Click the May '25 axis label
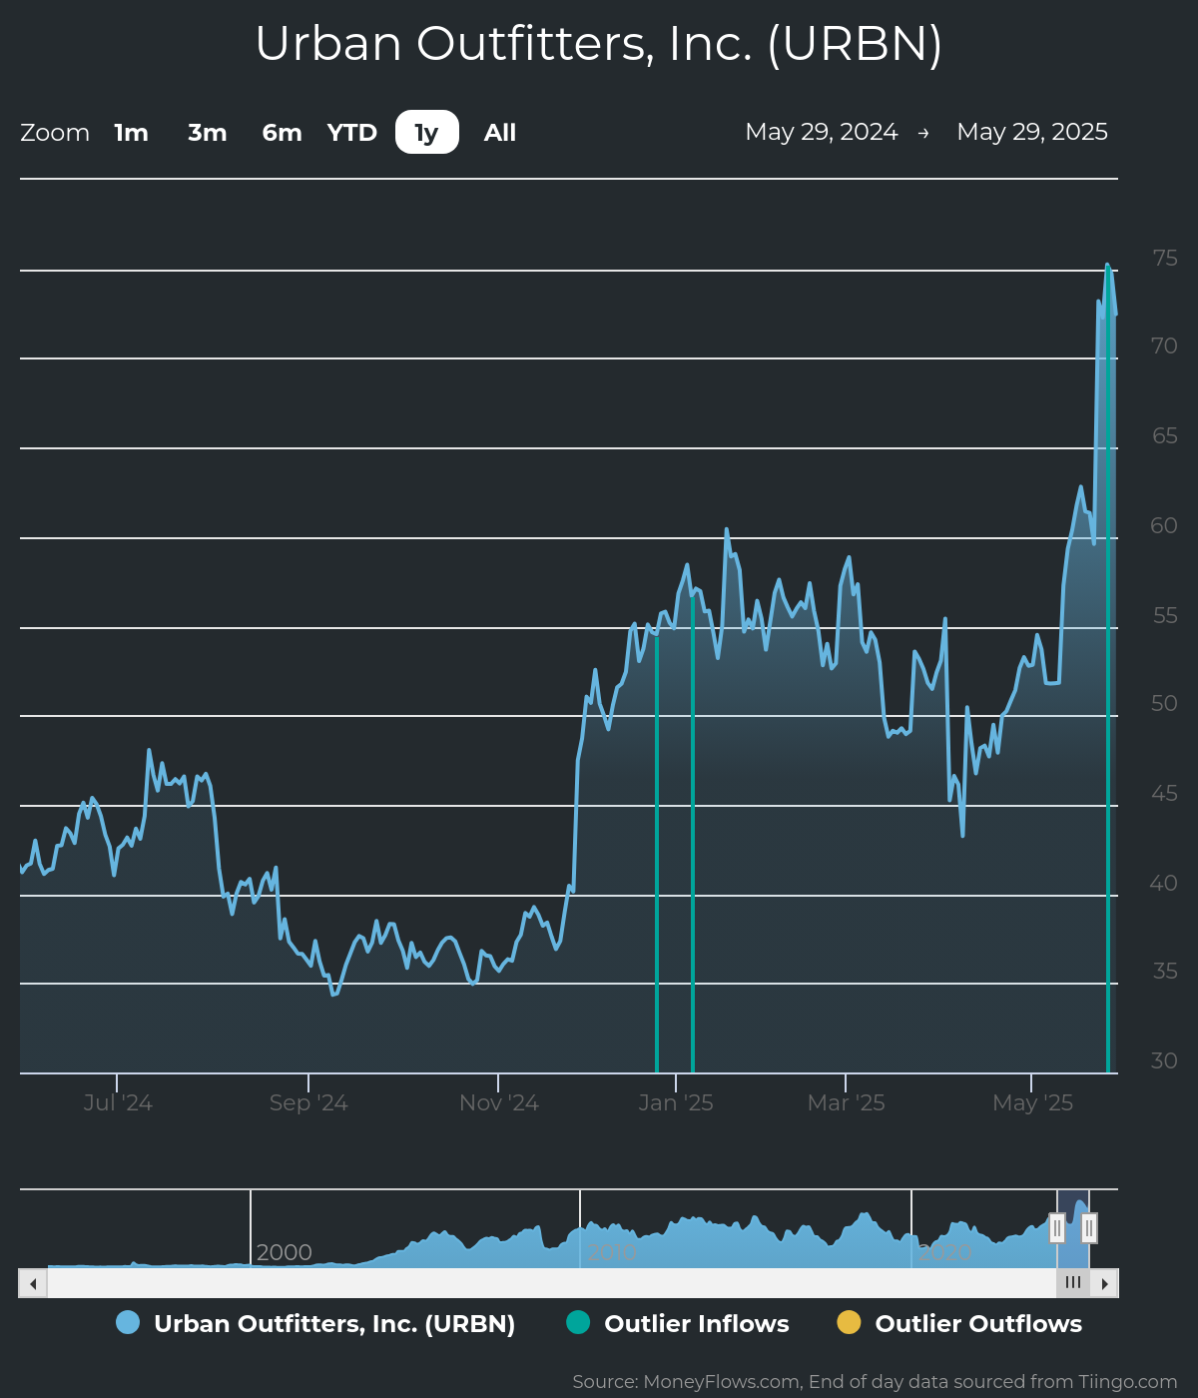This screenshot has height=1398, width=1198. [1032, 1102]
